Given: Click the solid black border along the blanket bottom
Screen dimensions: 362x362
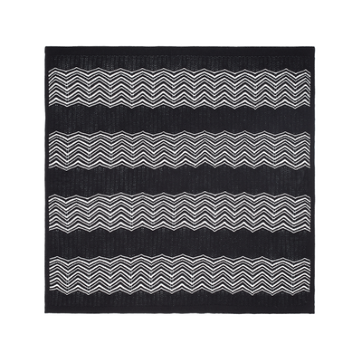Looking at the screenshot, I should tap(180, 305).
